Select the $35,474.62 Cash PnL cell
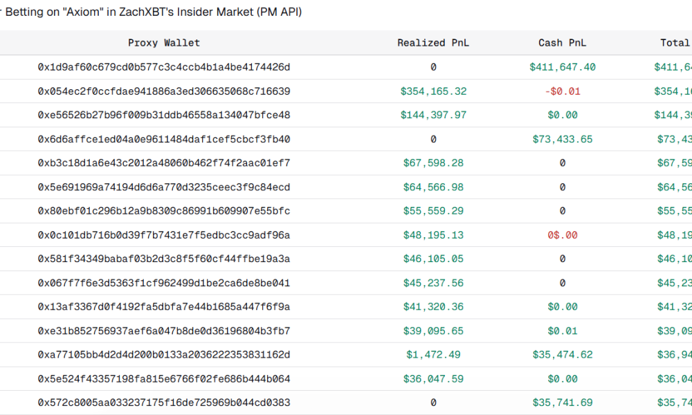 [x=562, y=354]
